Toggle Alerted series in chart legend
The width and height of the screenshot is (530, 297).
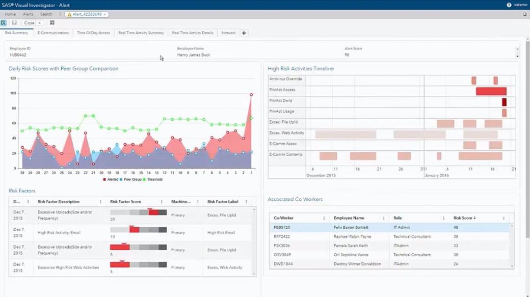[111, 179]
